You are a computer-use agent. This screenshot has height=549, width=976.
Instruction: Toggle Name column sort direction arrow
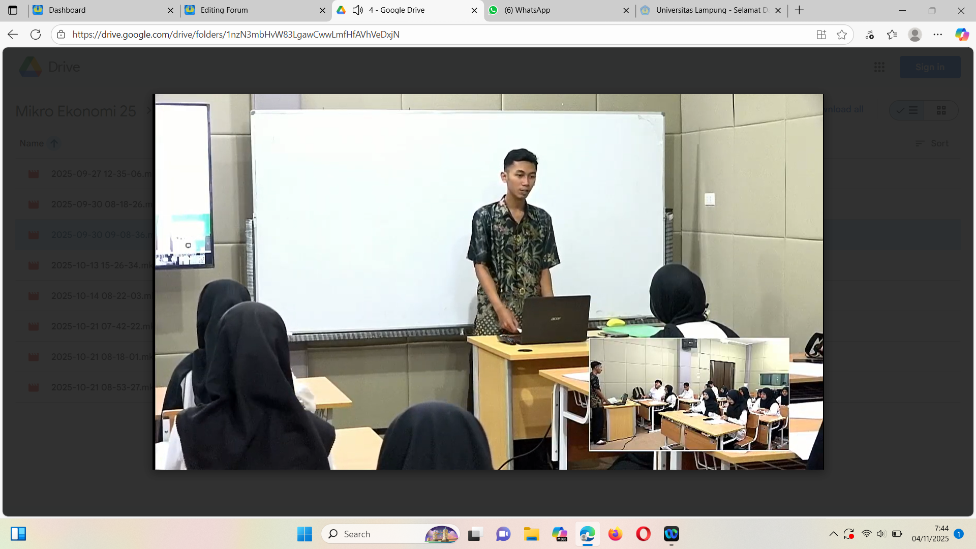coord(54,143)
